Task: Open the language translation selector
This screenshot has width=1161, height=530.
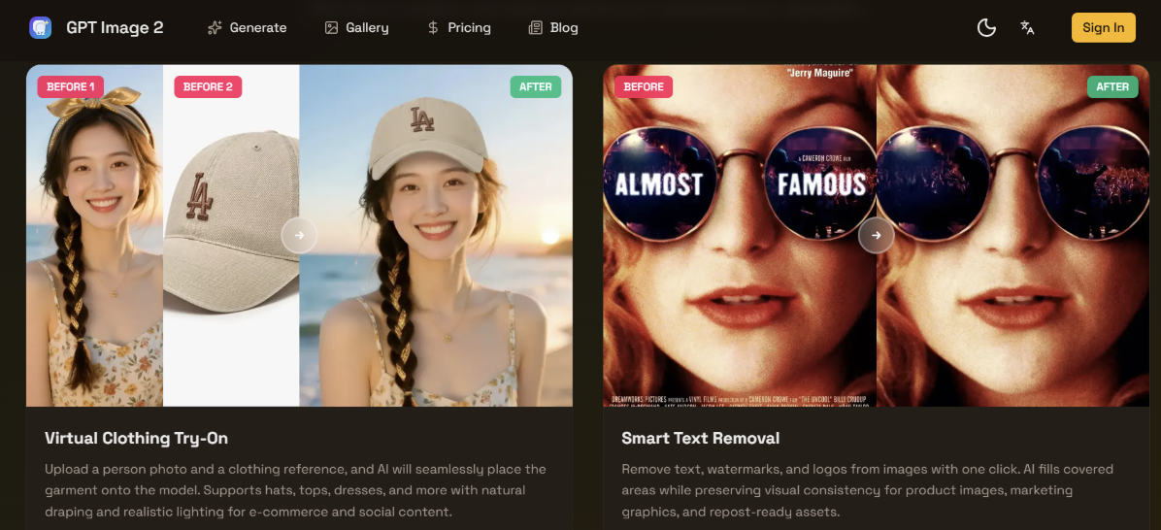Action: [x=1027, y=27]
